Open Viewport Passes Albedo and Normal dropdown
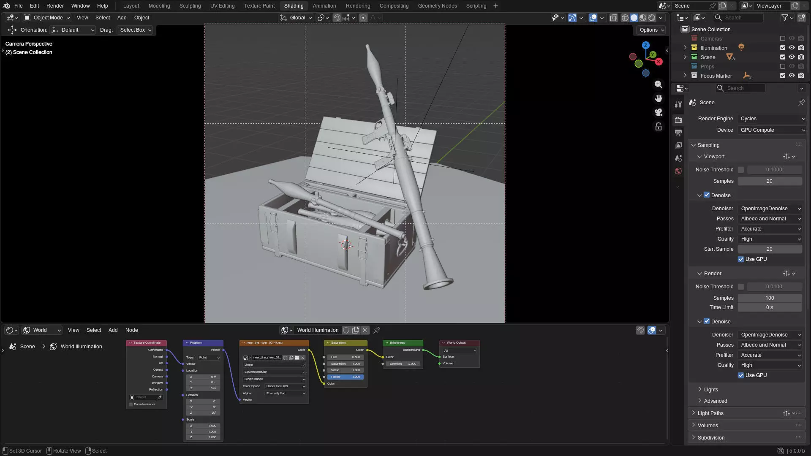The width and height of the screenshot is (811, 456). [x=770, y=219]
